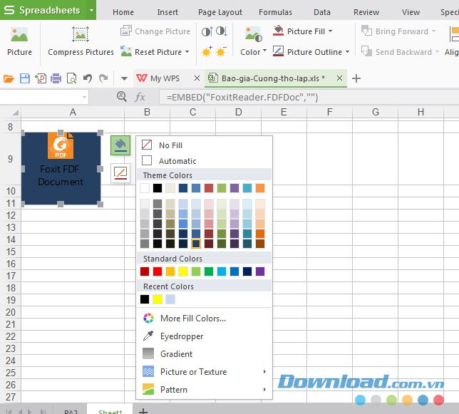Click the Compress Pictures icon
Image resolution: width=459 pixels, height=414 pixels.
click(x=81, y=34)
